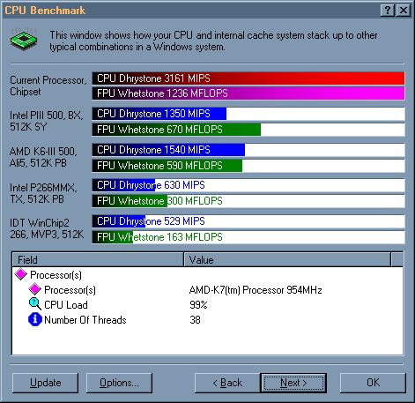Click the CPU Dhrystone 630 MIPS bar
The height and width of the screenshot is (403, 415).
point(248,185)
